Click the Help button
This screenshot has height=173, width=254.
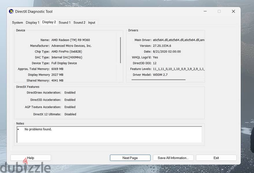pyautogui.click(x=31, y=158)
